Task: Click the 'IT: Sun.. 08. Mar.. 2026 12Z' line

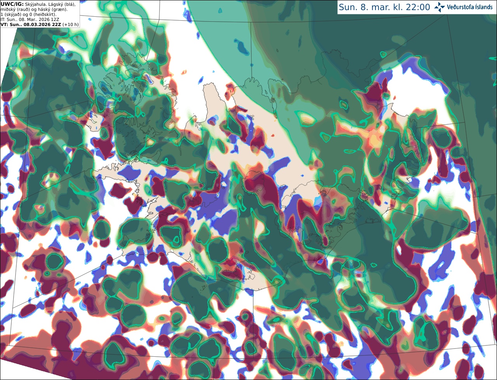Action: point(29,19)
